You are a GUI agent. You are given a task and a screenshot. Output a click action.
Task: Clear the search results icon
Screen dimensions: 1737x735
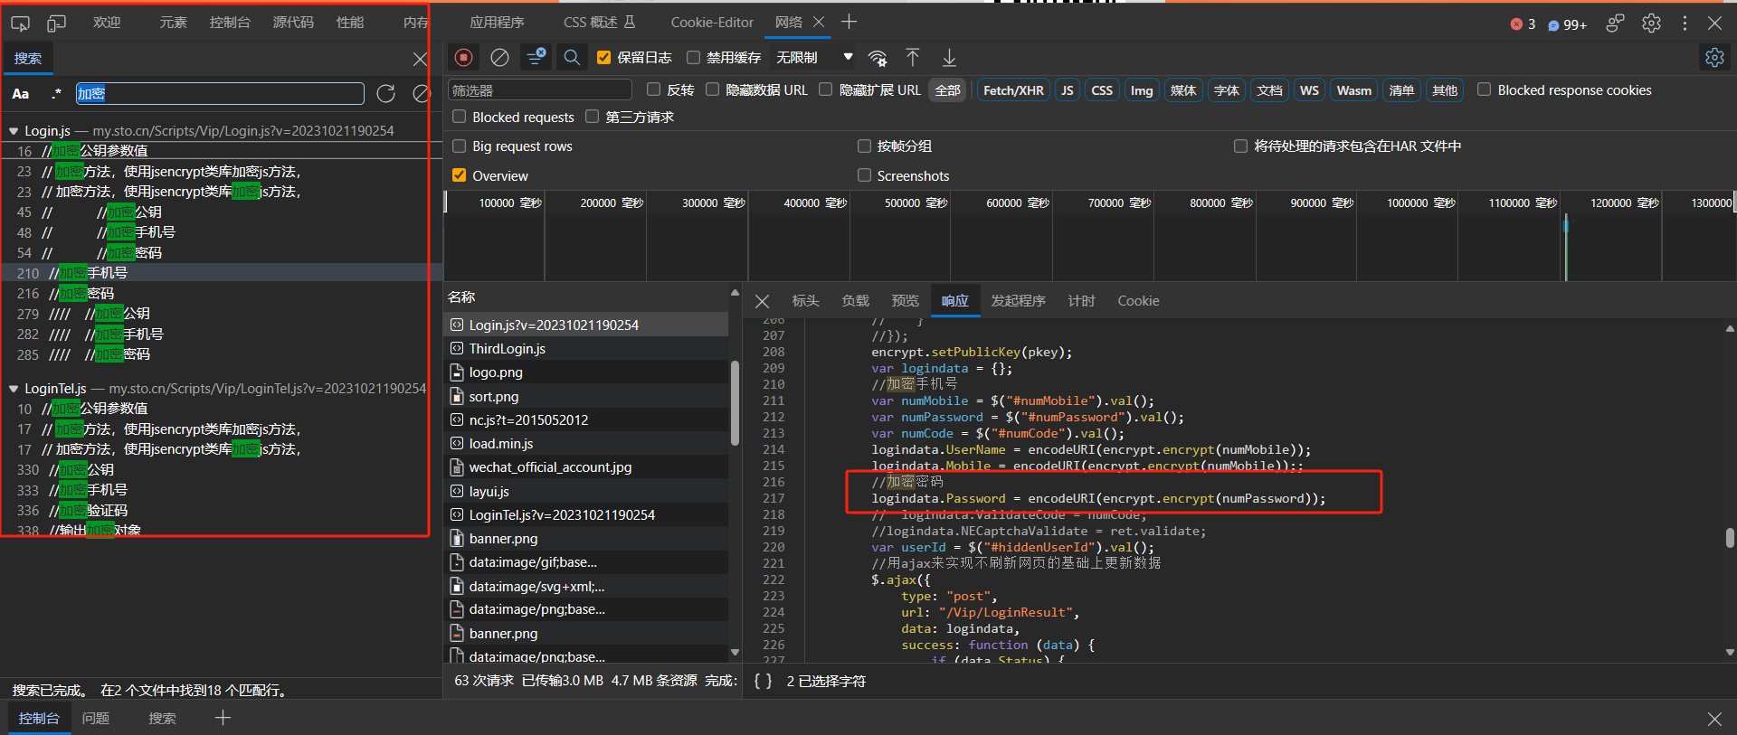tap(421, 93)
